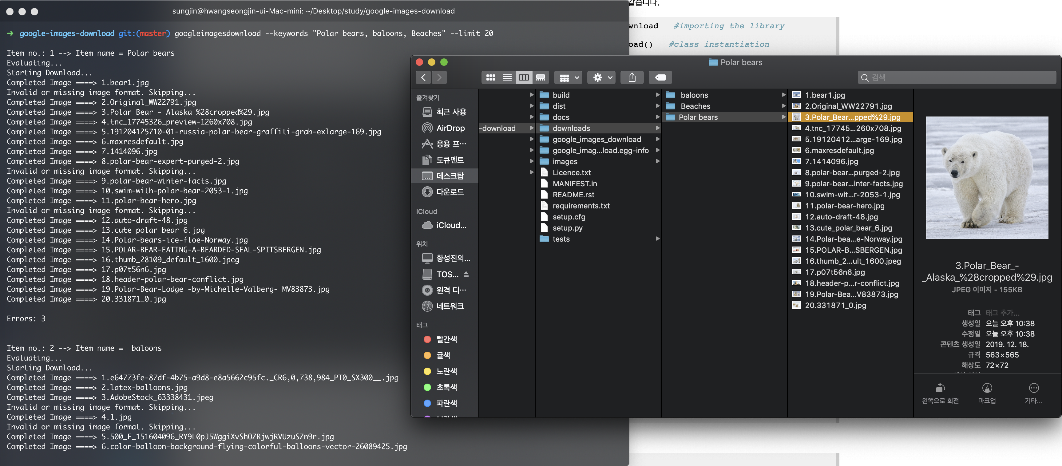Open the Beaches folder
Viewport: 1062px width, 466px height.
724,106
